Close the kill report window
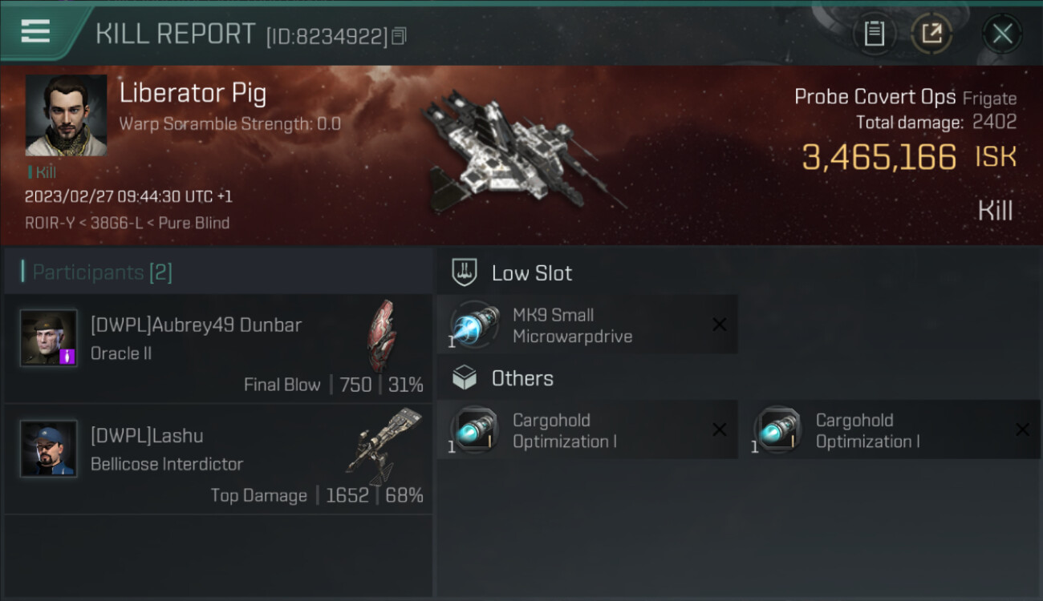This screenshot has height=601, width=1043. point(1002,34)
